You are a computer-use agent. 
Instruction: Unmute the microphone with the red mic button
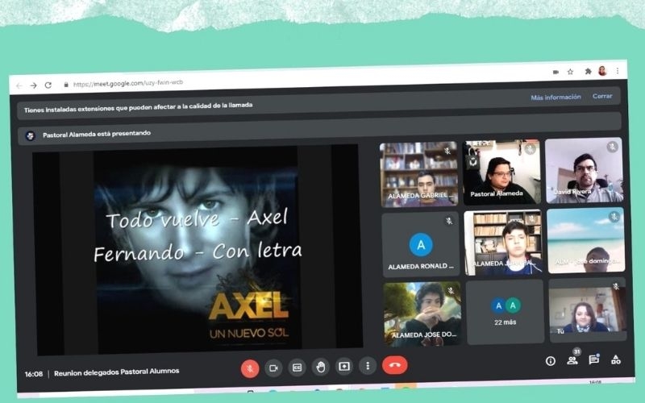click(x=250, y=368)
